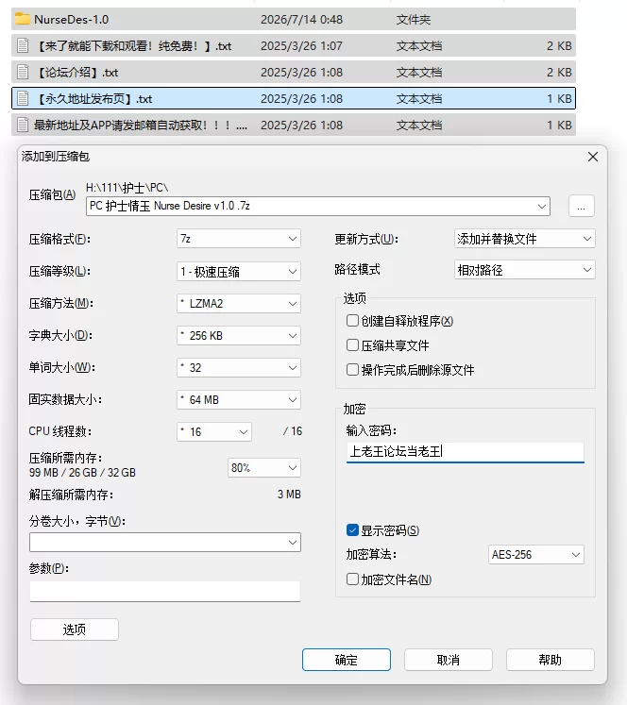
Task: Open the 加密算法 AES-256 dropdown
Action: [535, 554]
